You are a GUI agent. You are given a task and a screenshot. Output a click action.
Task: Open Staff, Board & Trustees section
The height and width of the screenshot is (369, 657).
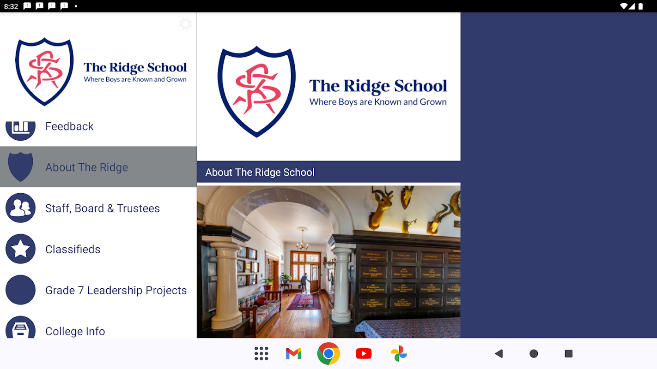pos(98,208)
